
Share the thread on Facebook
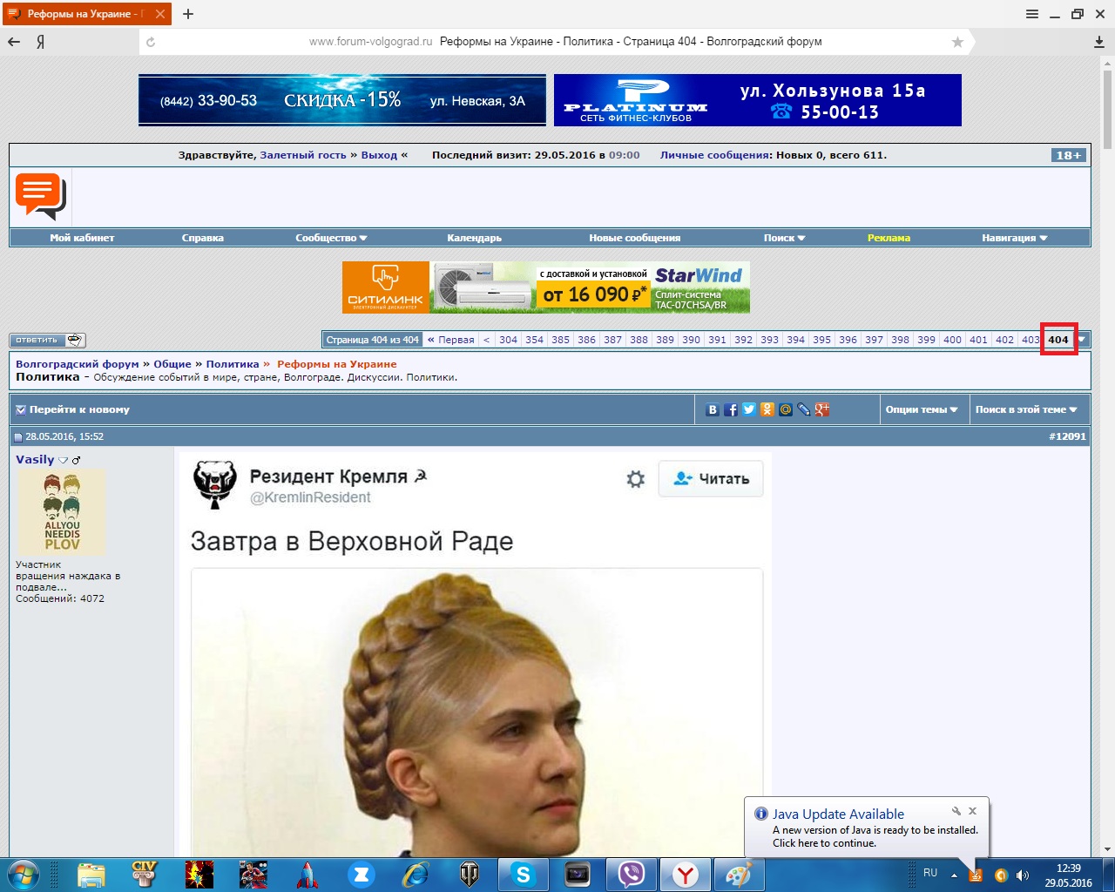[731, 409]
